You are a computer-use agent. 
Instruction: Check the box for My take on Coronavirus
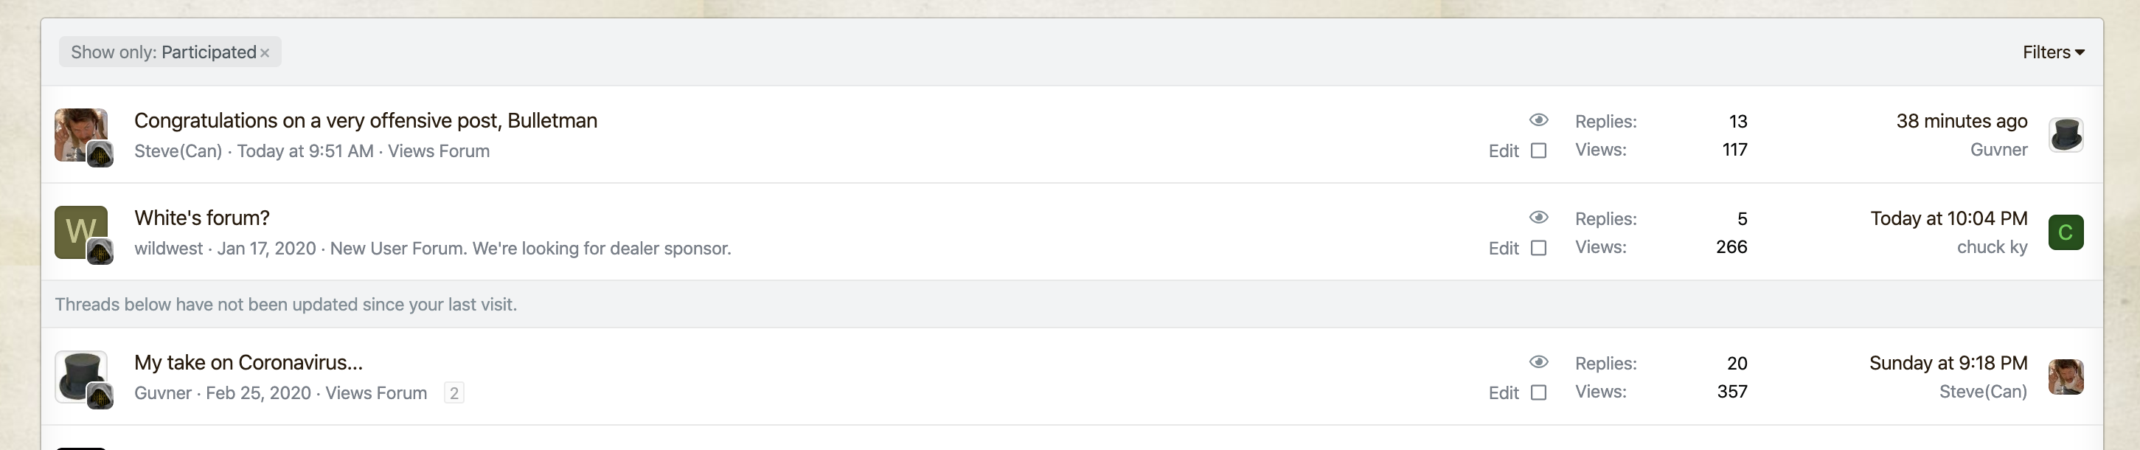(1538, 392)
